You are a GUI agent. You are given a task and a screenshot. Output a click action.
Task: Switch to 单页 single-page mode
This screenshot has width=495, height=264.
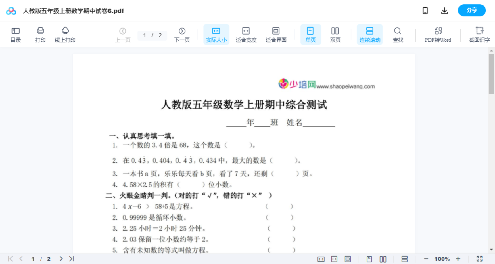[x=310, y=34]
